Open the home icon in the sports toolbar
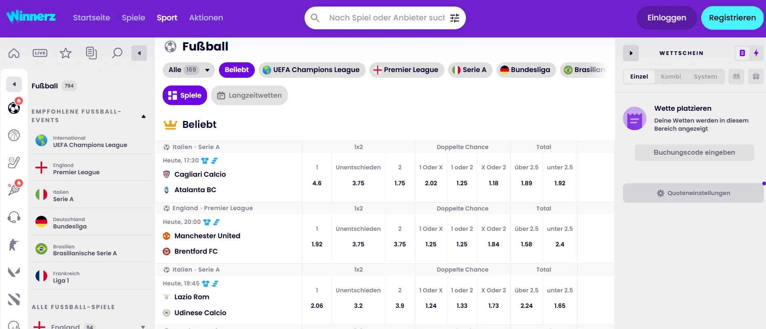The width and height of the screenshot is (766, 329). pyautogui.click(x=14, y=53)
